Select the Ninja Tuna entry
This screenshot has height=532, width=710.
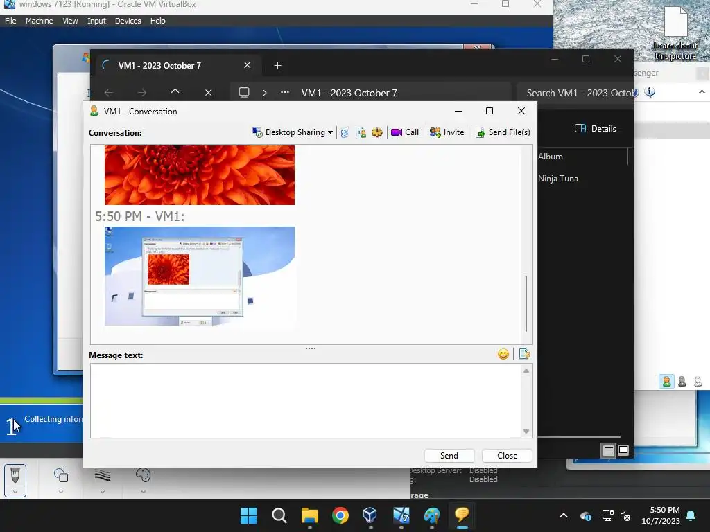(558, 179)
